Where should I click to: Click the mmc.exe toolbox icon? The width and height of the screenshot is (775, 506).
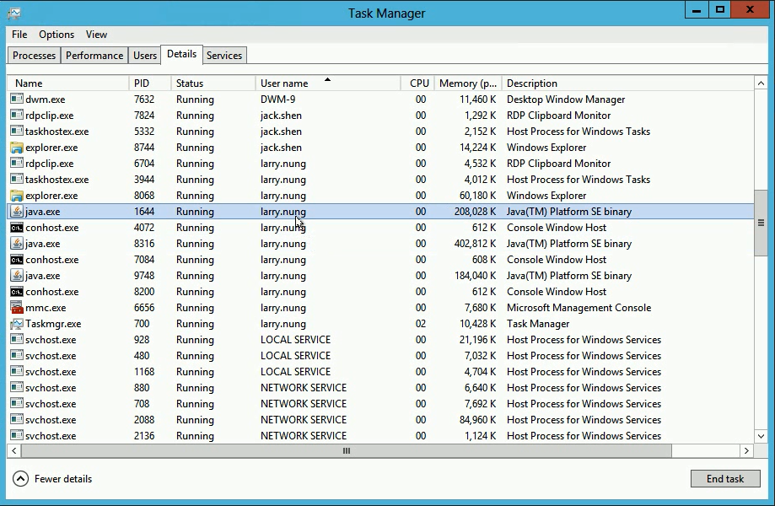[x=17, y=307]
